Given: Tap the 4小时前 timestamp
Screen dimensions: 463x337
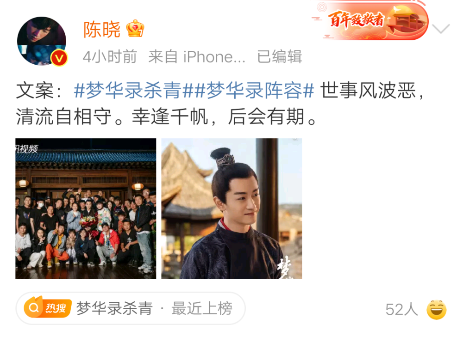Looking at the screenshot, I should click(x=110, y=56).
